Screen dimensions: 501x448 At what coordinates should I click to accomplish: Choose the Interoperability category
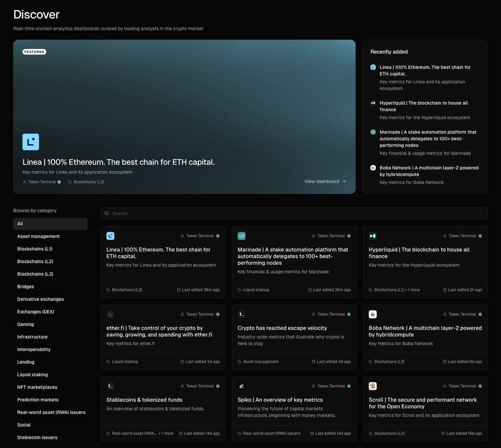pyautogui.click(x=50, y=349)
